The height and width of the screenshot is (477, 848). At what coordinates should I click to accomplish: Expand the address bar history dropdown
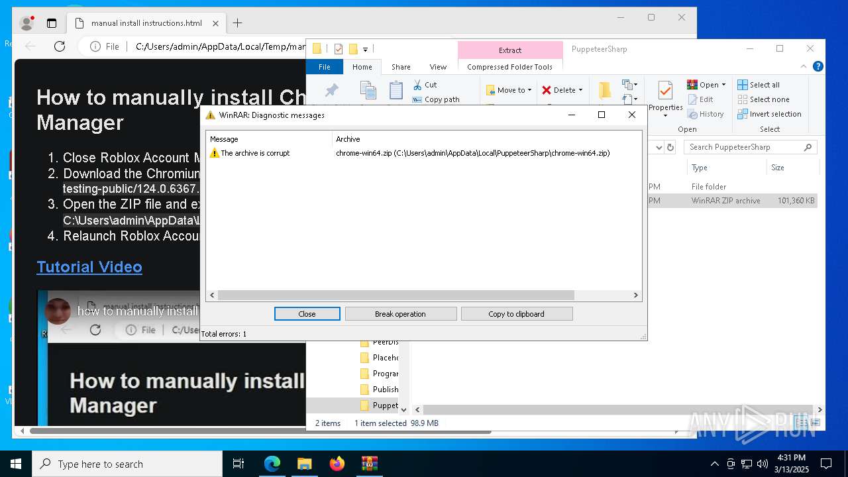point(659,147)
